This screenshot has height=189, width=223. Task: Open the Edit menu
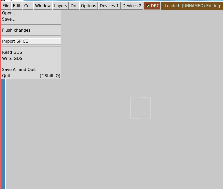(17, 6)
